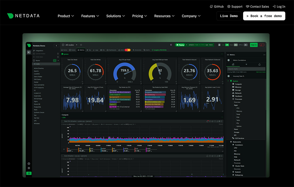
Task: Add a room with the green plus
Action: (55, 61)
